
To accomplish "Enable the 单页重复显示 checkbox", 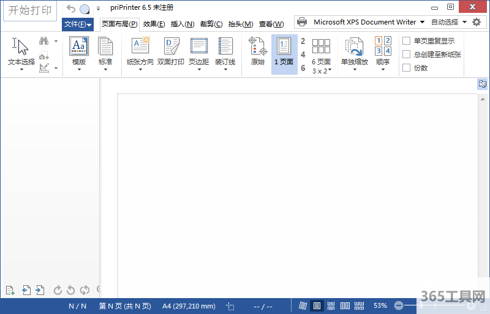I will tap(407, 41).
